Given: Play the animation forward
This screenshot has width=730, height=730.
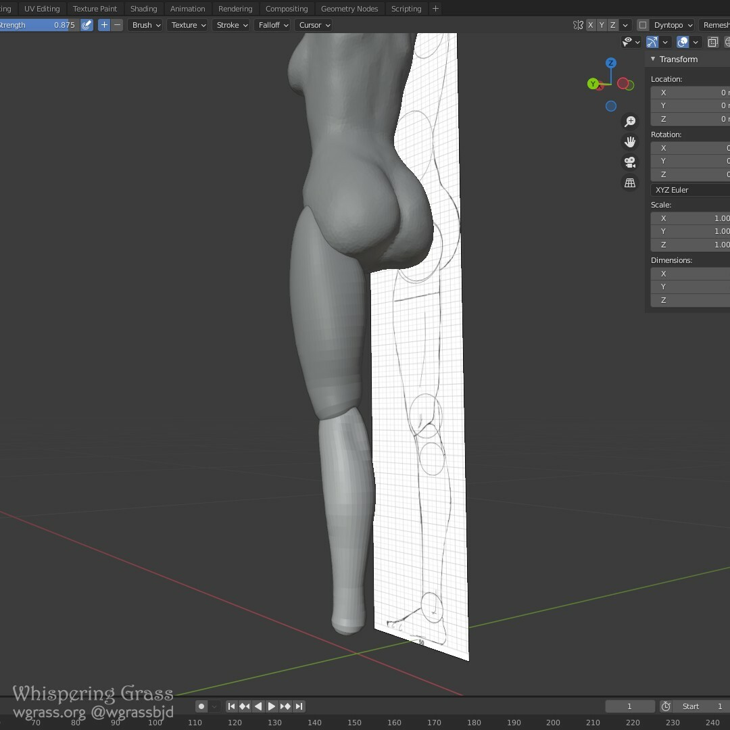Looking at the screenshot, I should (272, 706).
